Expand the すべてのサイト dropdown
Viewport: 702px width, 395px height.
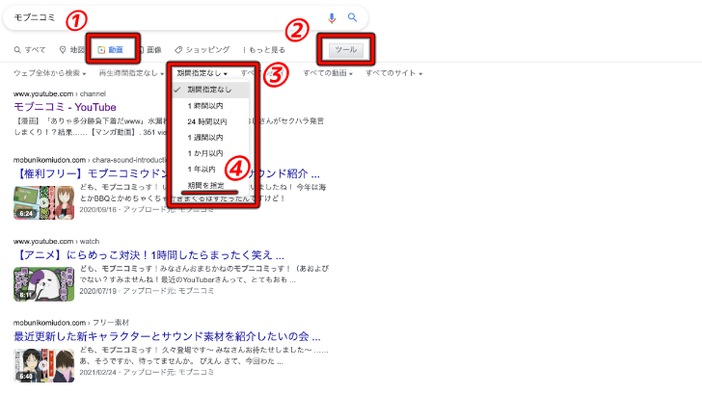[394, 73]
